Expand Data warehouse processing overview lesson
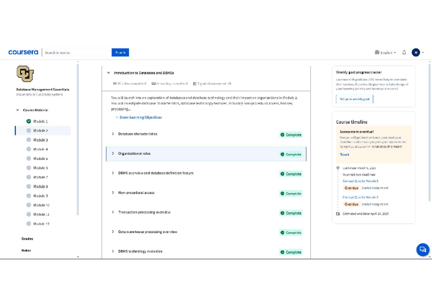This screenshot has height=305, width=432. 113,232
